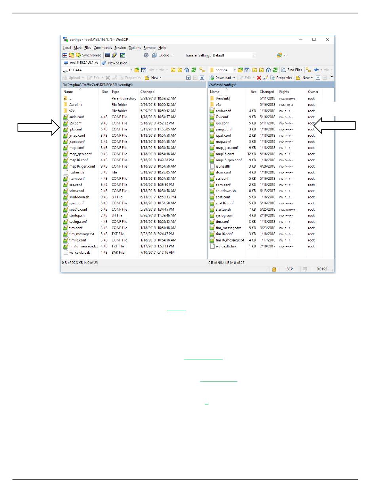
Task: Select local file i2v.conf
Action: click(x=76, y=123)
